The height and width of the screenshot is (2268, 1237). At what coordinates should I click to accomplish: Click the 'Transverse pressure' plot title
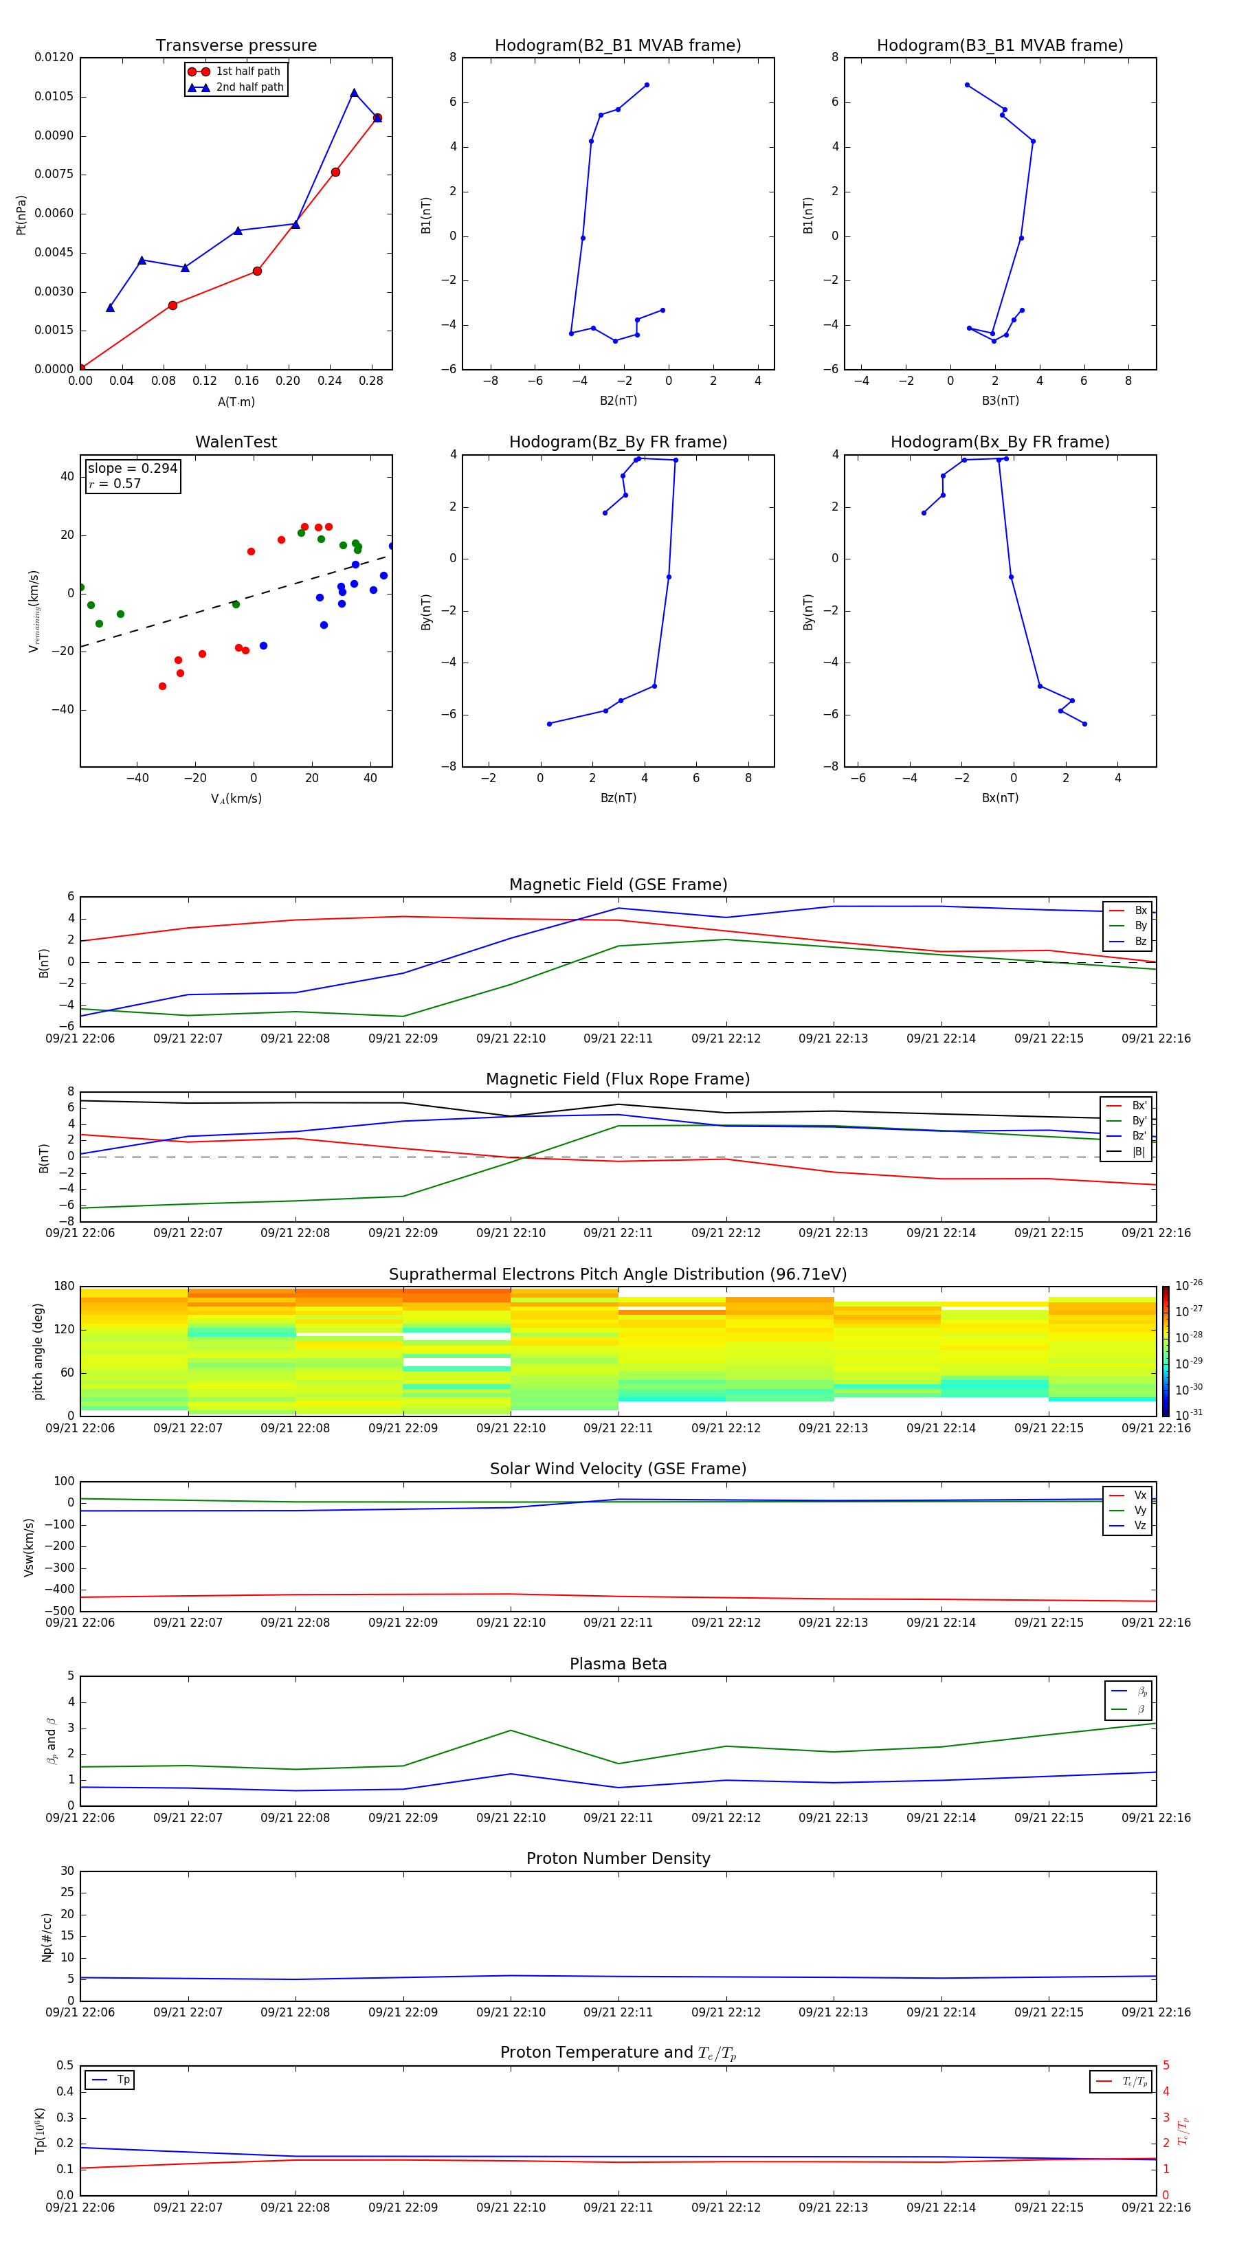236,46
